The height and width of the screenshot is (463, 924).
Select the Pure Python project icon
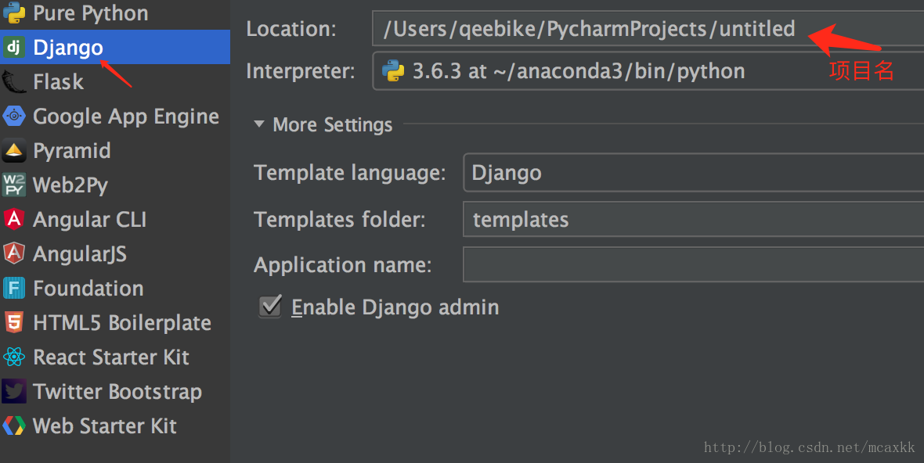coord(14,13)
